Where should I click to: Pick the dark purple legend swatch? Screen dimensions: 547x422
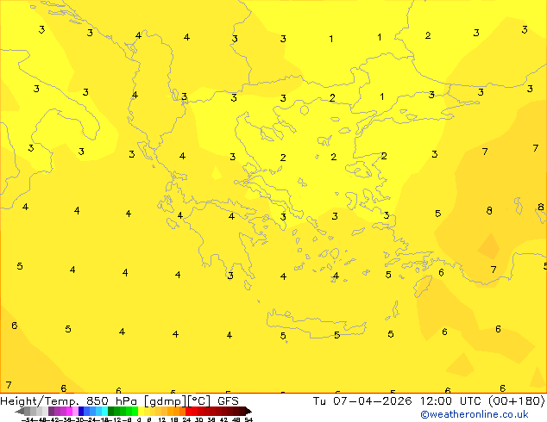click(51, 411)
